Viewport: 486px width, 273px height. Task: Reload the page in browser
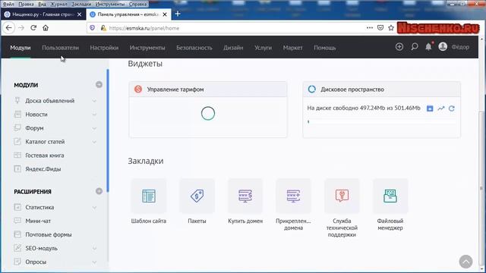tap(33, 28)
